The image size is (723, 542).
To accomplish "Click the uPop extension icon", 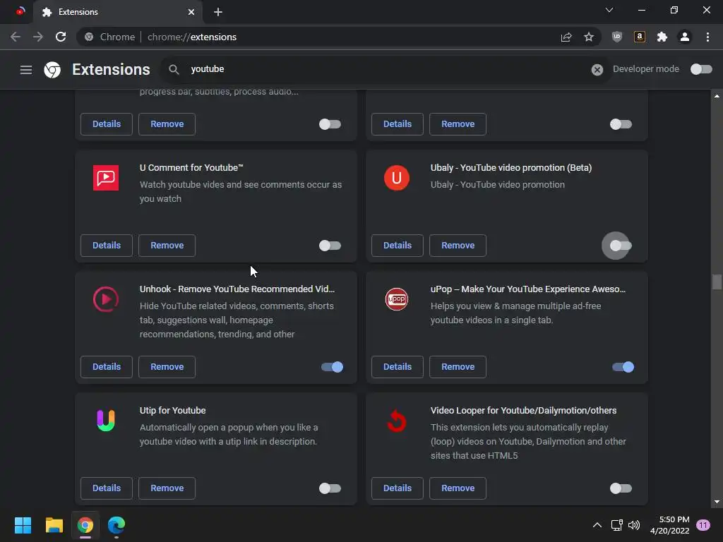I will click(397, 299).
